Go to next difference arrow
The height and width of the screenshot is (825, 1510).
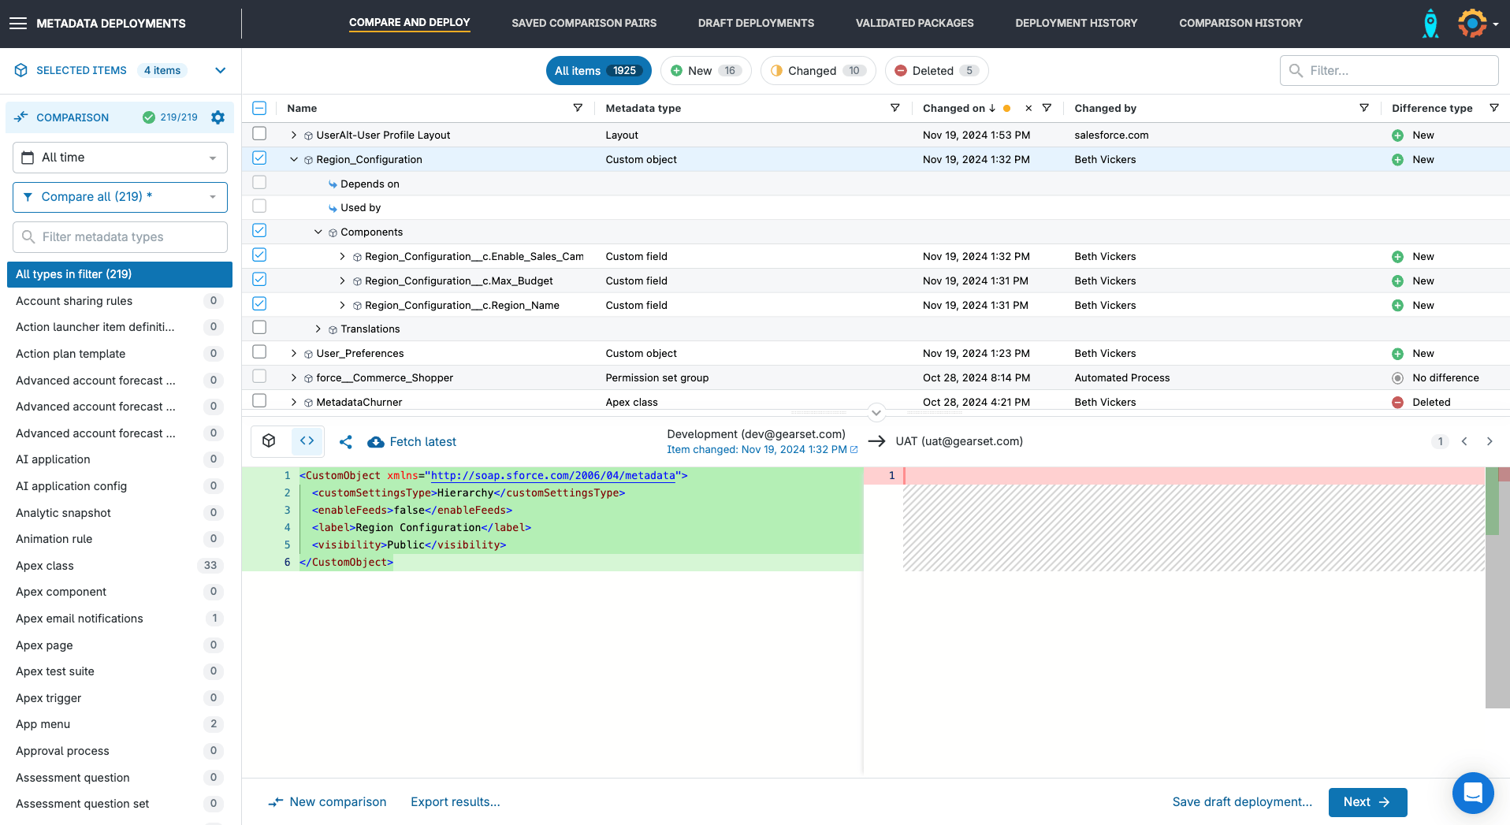click(1489, 441)
